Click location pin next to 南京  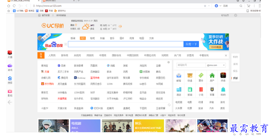pyautogui.click(x=76, y=25)
